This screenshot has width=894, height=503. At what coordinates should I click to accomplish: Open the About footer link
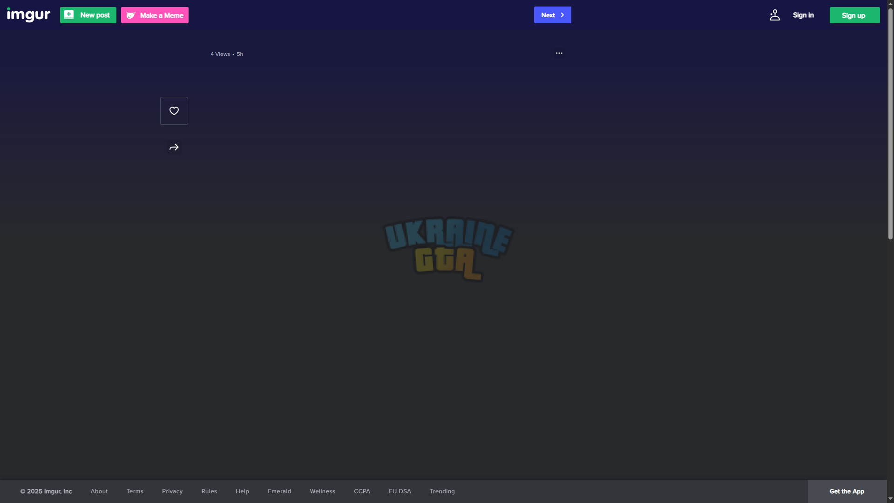(x=99, y=491)
